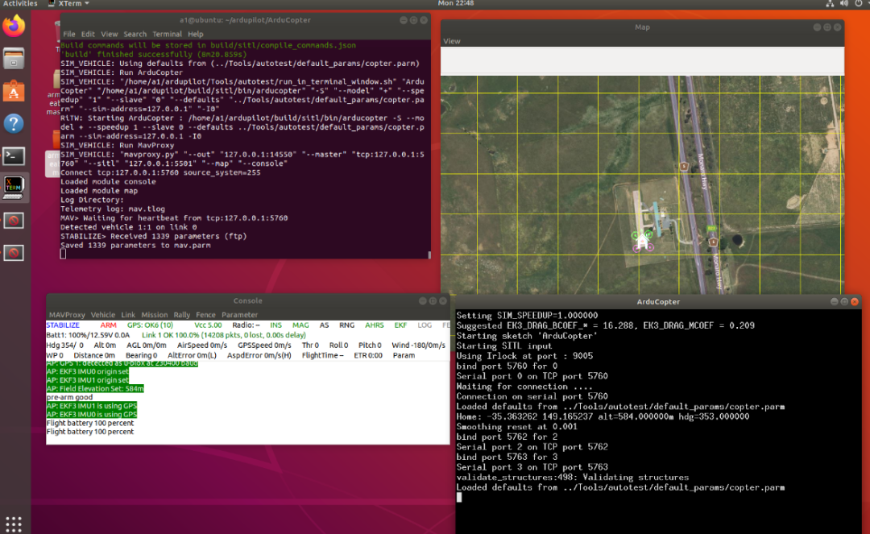Open the terminal File menu
The width and height of the screenshot is (870, 534).
pos(68,35)
